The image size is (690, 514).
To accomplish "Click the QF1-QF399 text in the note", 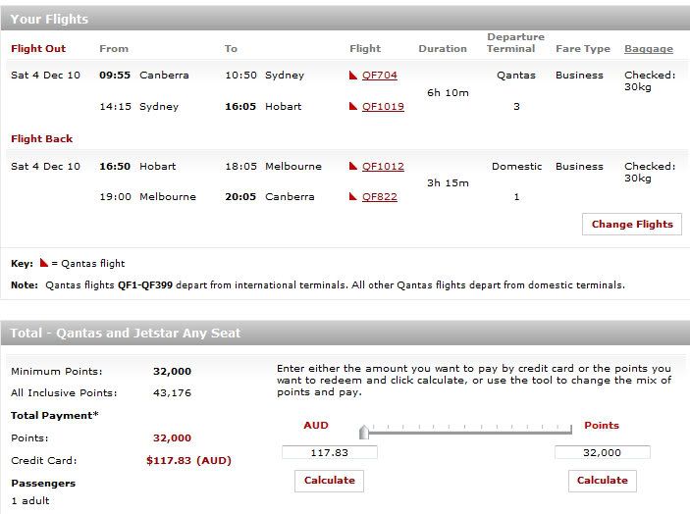I will 145,284.
